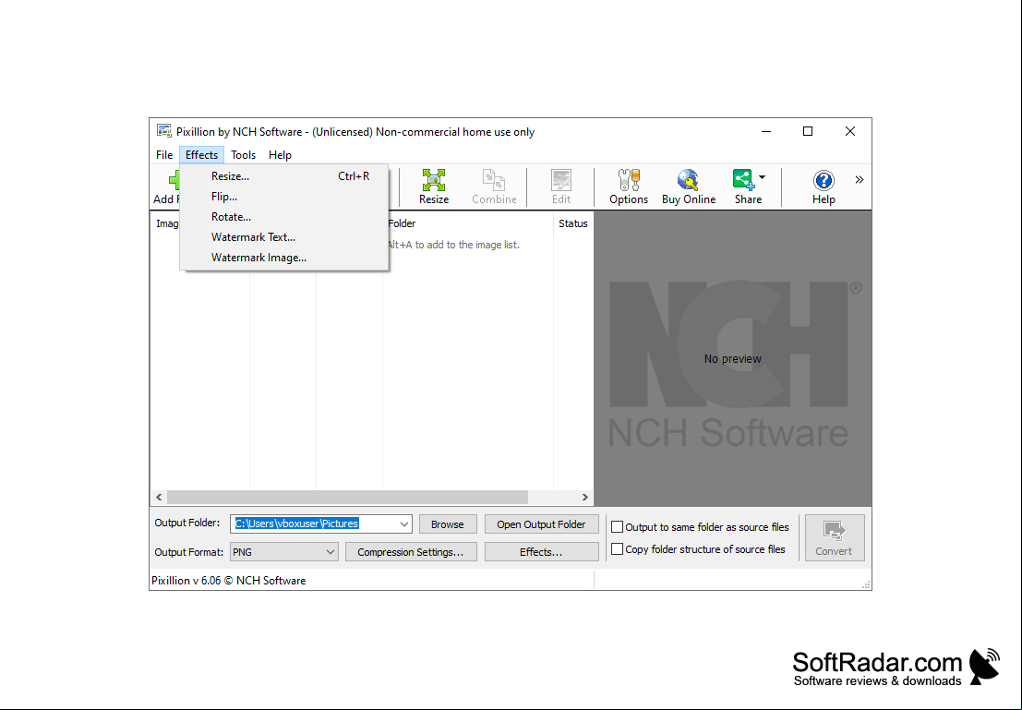
Task: Open the Help menu in menu bar
Action: tap(280, 154)
